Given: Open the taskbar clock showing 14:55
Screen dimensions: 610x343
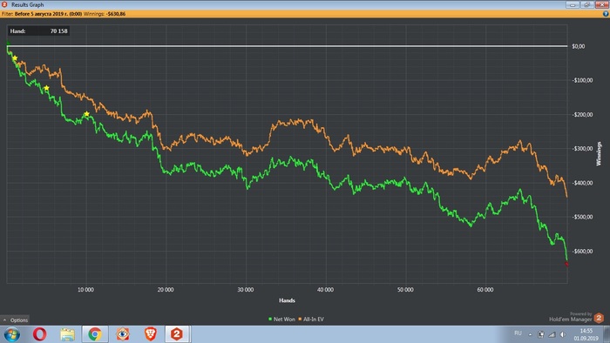Looking at the screenshot, I should coord(586,334).
